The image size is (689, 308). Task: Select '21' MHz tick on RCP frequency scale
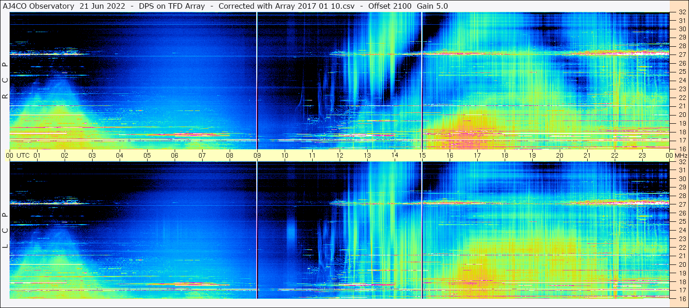point(682,106)
